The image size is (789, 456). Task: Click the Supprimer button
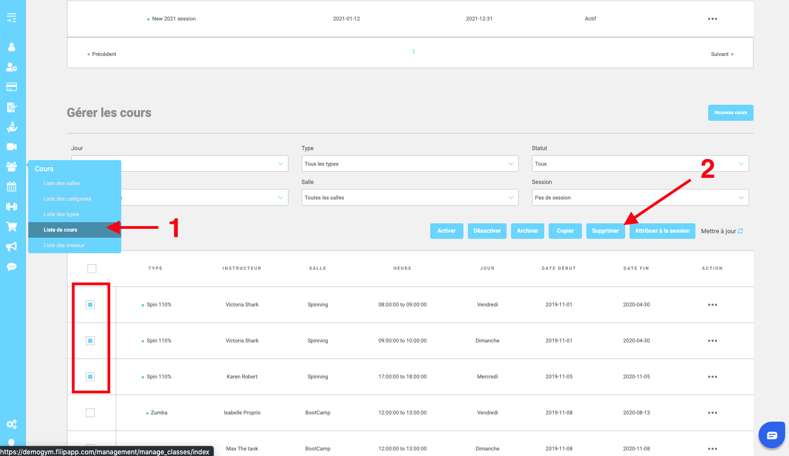coord(605,231)
